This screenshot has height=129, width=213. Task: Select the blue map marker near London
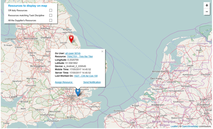click(x=78, y=92)
